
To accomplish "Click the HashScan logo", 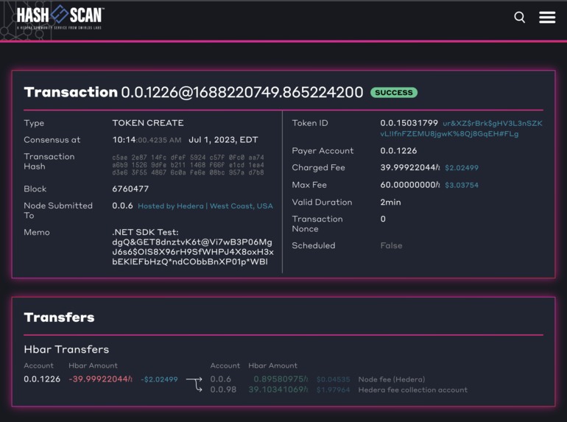I will pyautogui.click(x=60, y=17).
